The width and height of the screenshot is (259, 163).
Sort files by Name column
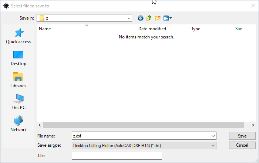(x=86, y=29)
